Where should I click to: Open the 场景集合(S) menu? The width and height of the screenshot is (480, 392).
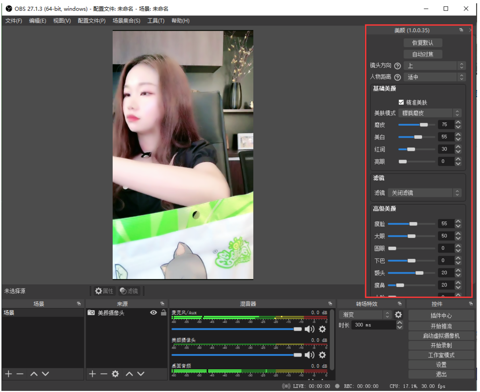(126, 21)
